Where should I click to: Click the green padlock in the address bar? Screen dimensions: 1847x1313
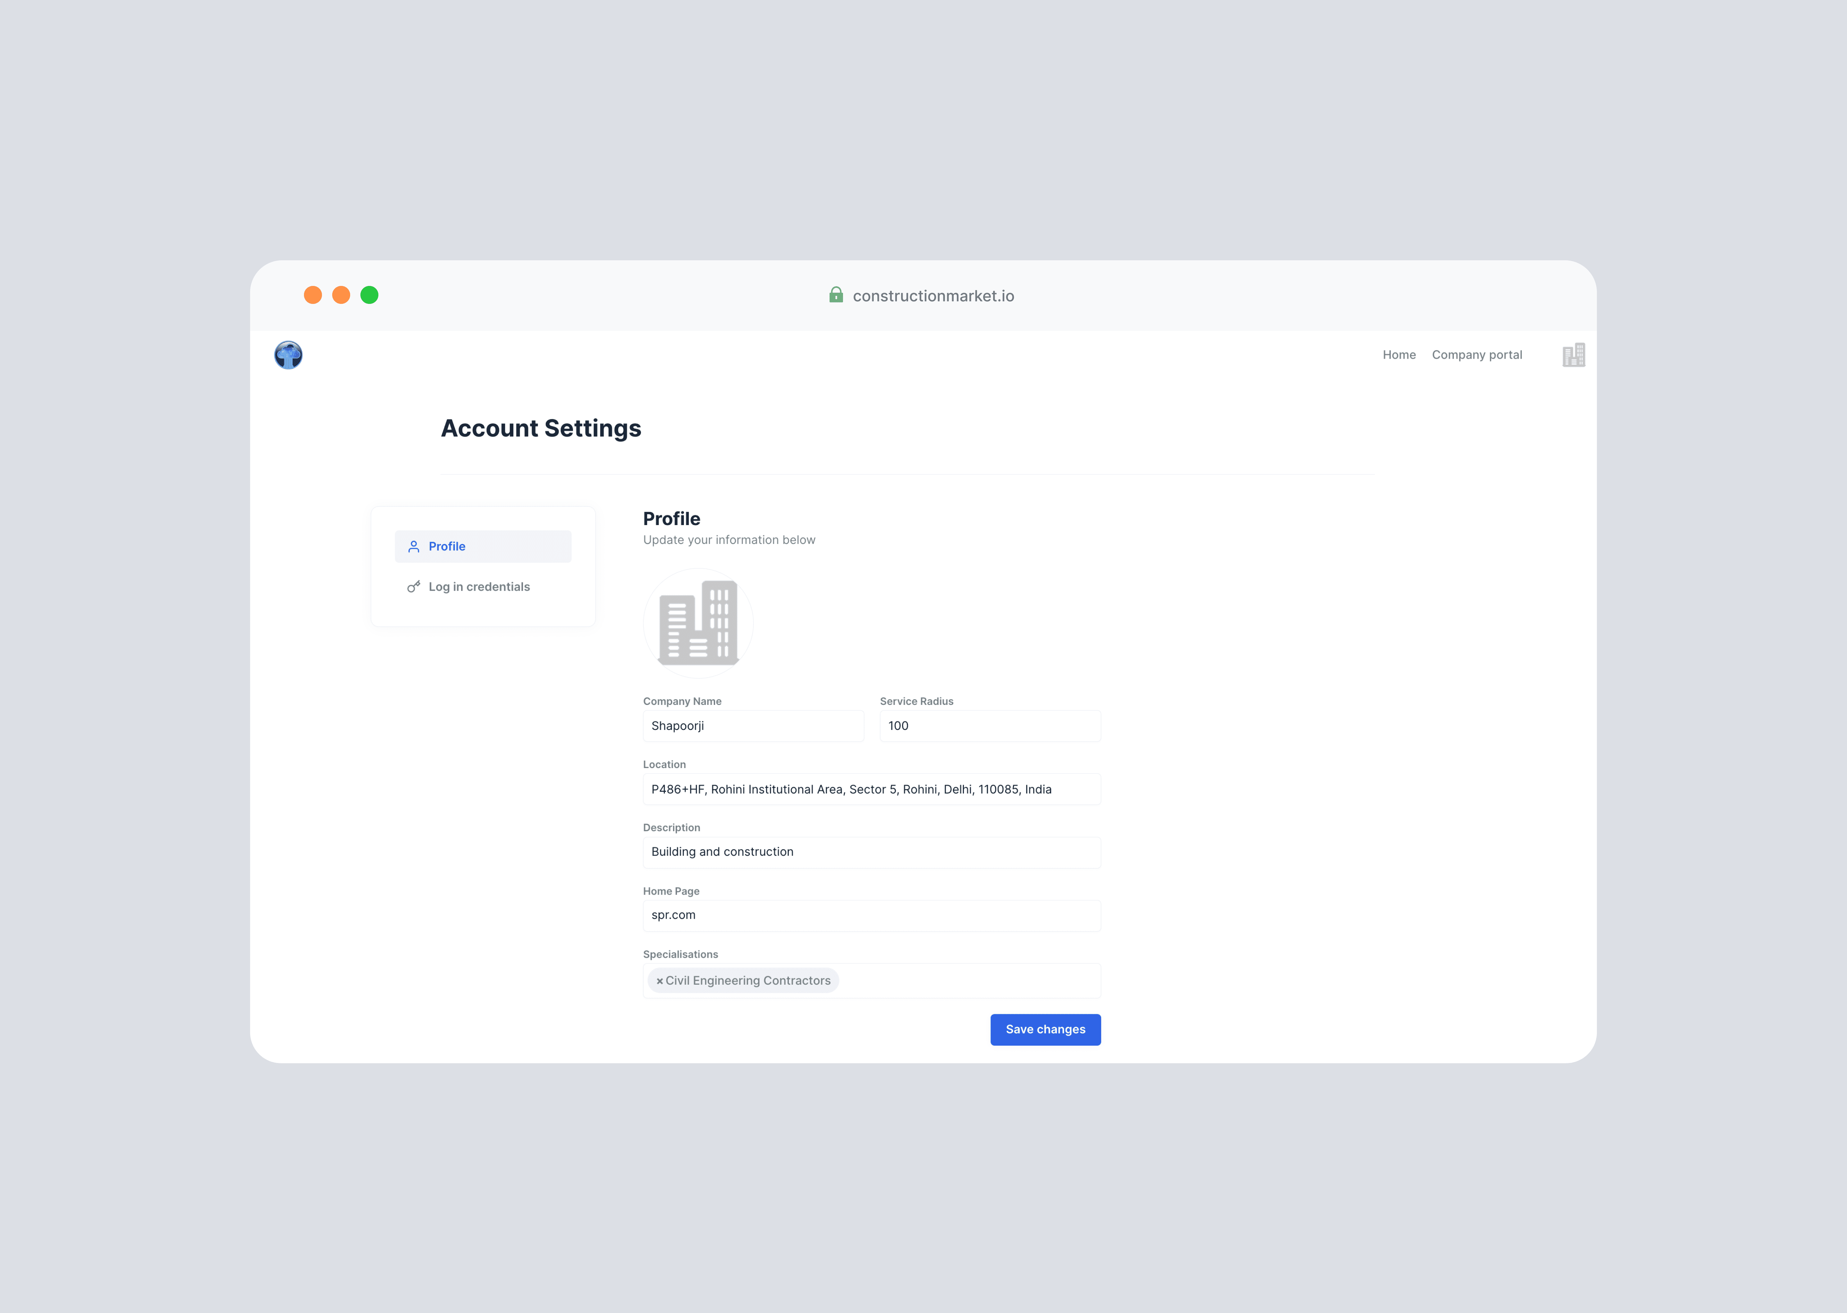tap(836, 295)
